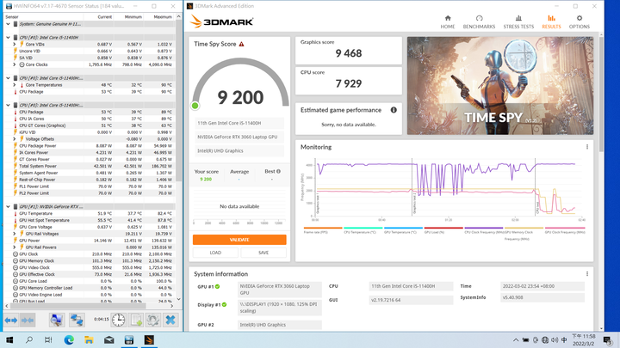
Task: Open notification center icon
Action: click(607, 339)
